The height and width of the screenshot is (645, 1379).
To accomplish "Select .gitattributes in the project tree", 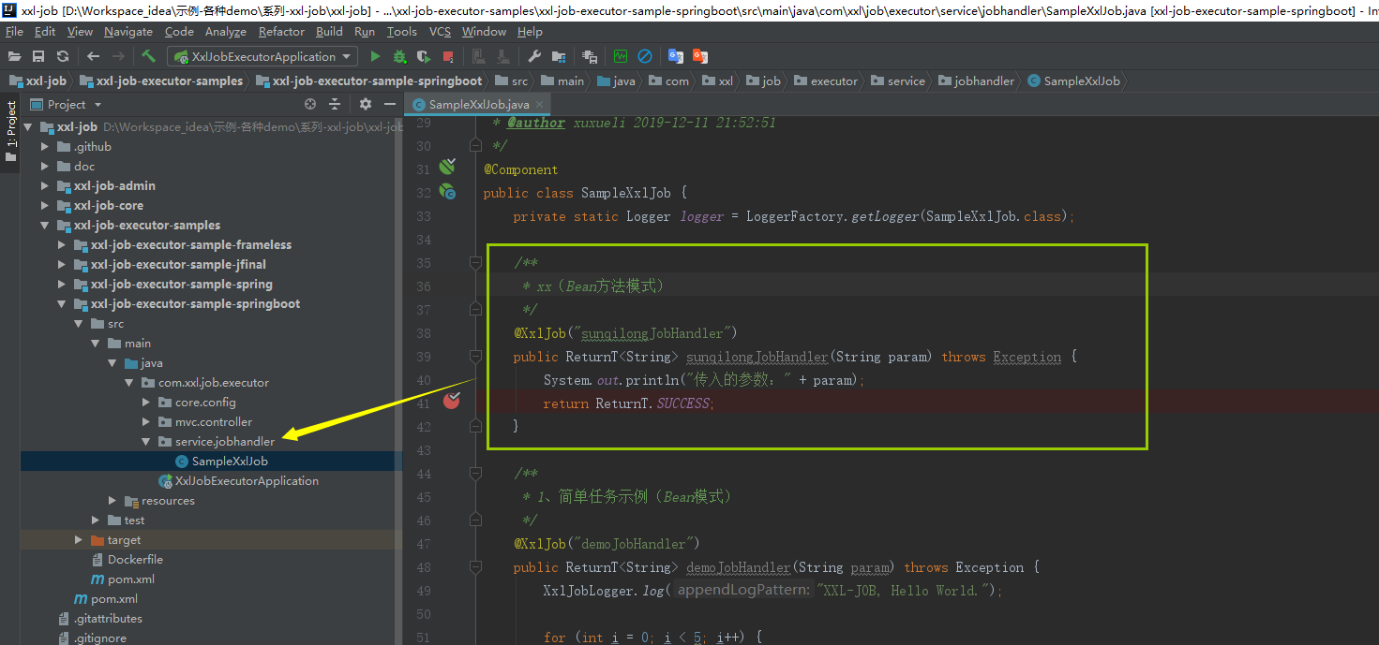I will [108, 618].
